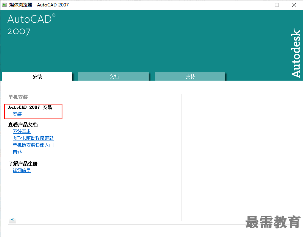Click the AutoCAD 2007 banner title
This screenshot has width=303, height=237.
click(x=31, y=25)
